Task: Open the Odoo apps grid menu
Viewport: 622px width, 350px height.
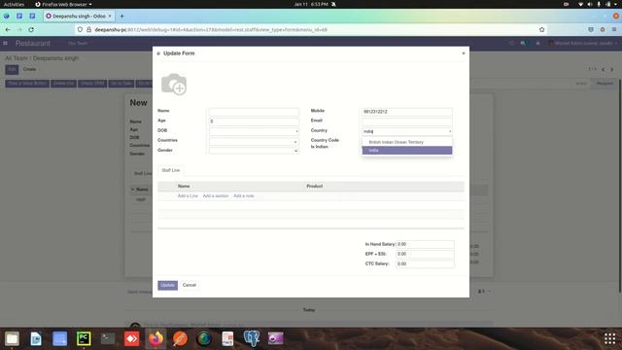Action: [6, 43]
